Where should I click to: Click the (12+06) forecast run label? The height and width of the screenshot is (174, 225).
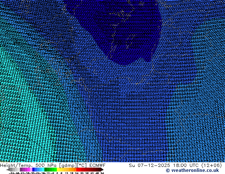click(212, 165)
